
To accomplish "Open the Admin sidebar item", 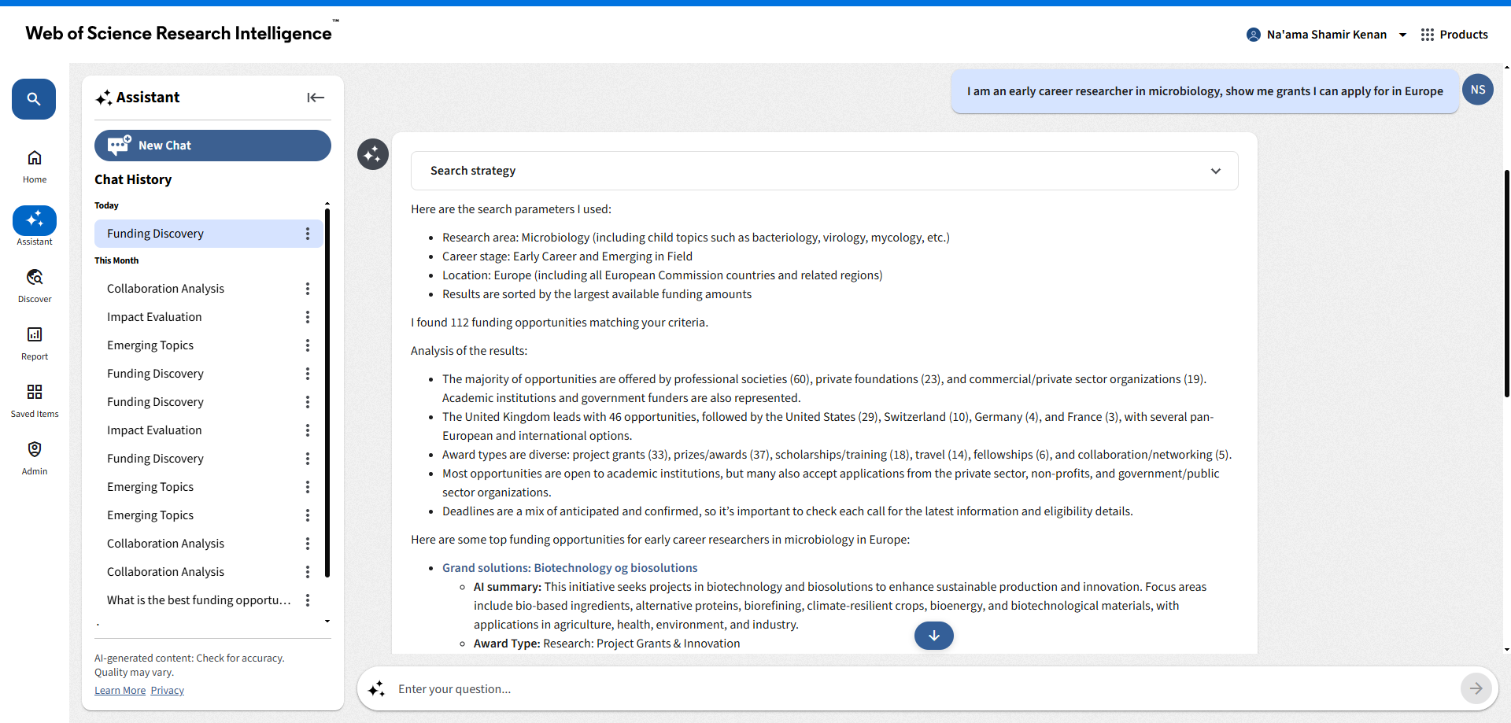I will pyautogui.click(x=35, y=459).
